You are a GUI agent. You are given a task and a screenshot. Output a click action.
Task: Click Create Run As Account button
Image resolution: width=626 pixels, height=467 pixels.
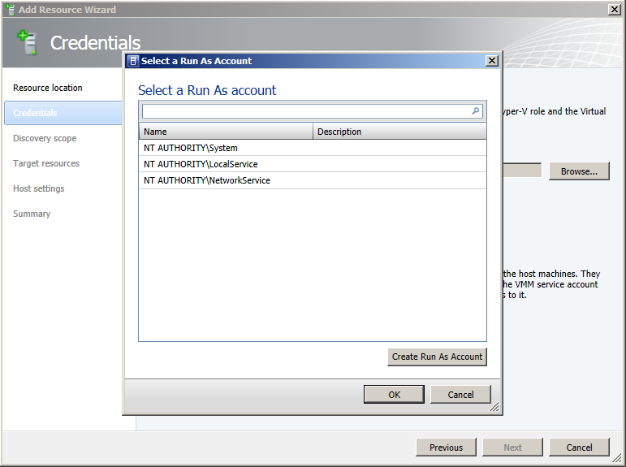[437, 357]
